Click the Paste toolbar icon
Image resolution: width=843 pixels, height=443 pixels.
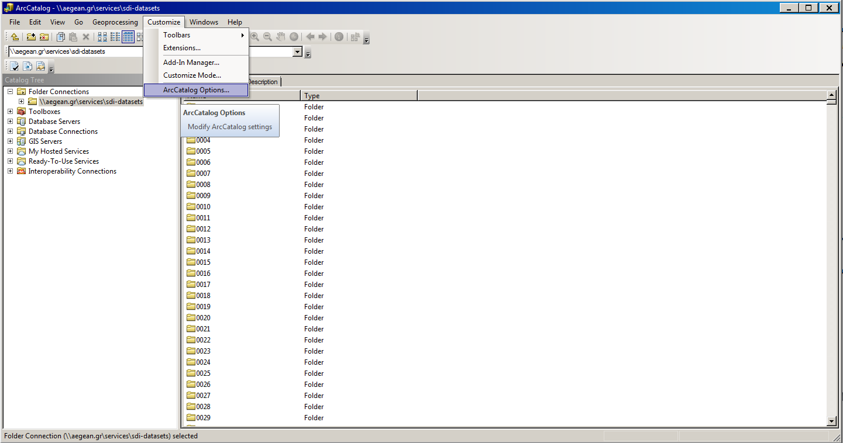click(x=73, y=37)
